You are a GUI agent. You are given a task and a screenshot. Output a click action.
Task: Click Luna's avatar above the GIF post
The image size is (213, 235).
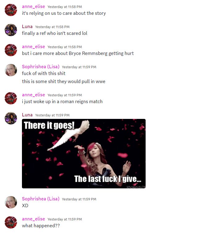(x=11, y=118)
